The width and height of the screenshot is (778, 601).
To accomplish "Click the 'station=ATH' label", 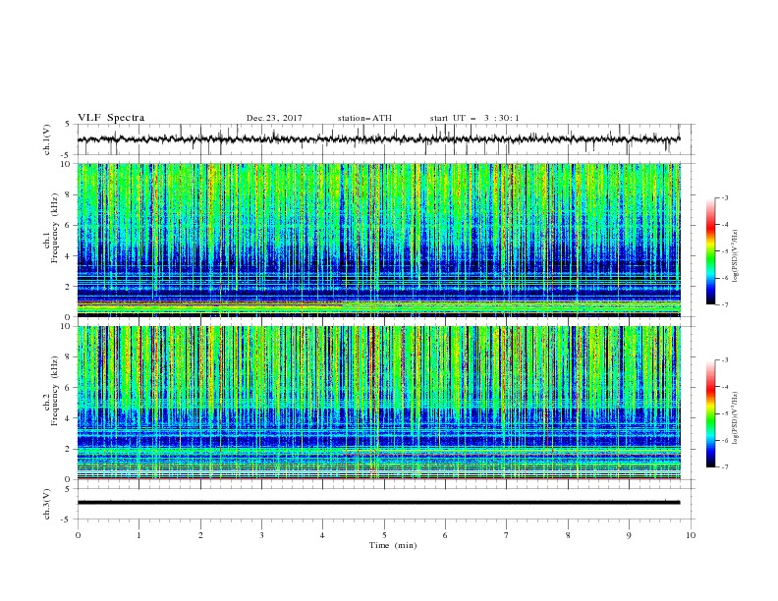I will [364, 118].
